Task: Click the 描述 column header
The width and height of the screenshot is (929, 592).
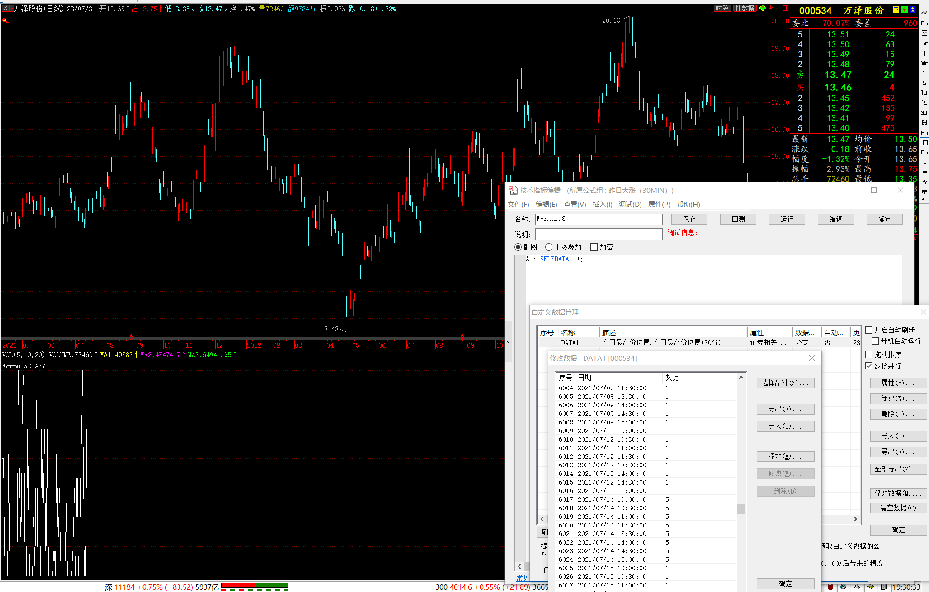Action: pos(673,332)
